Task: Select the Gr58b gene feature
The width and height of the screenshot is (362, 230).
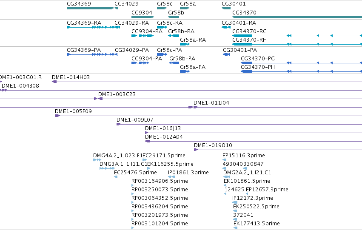Action: pyautogui.click(x=174, y=17)
